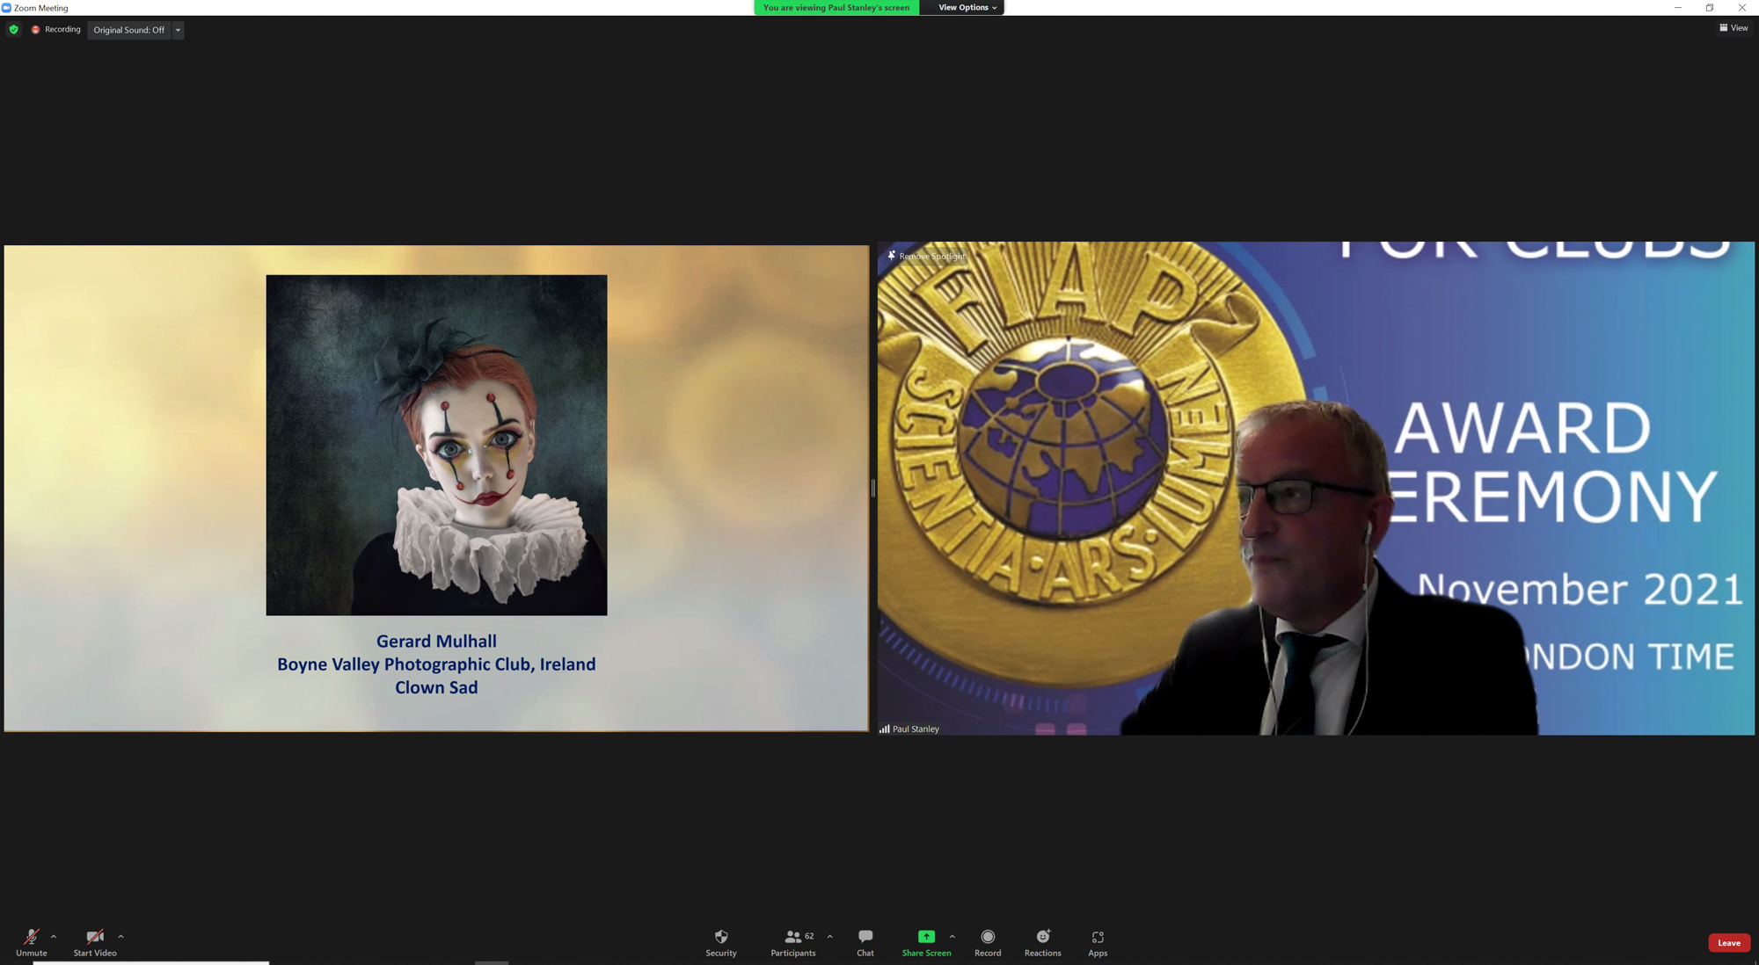This screenshot has height=965, width=1759.
Task: Open the View Options dropdown
Action: click(967, 8)
